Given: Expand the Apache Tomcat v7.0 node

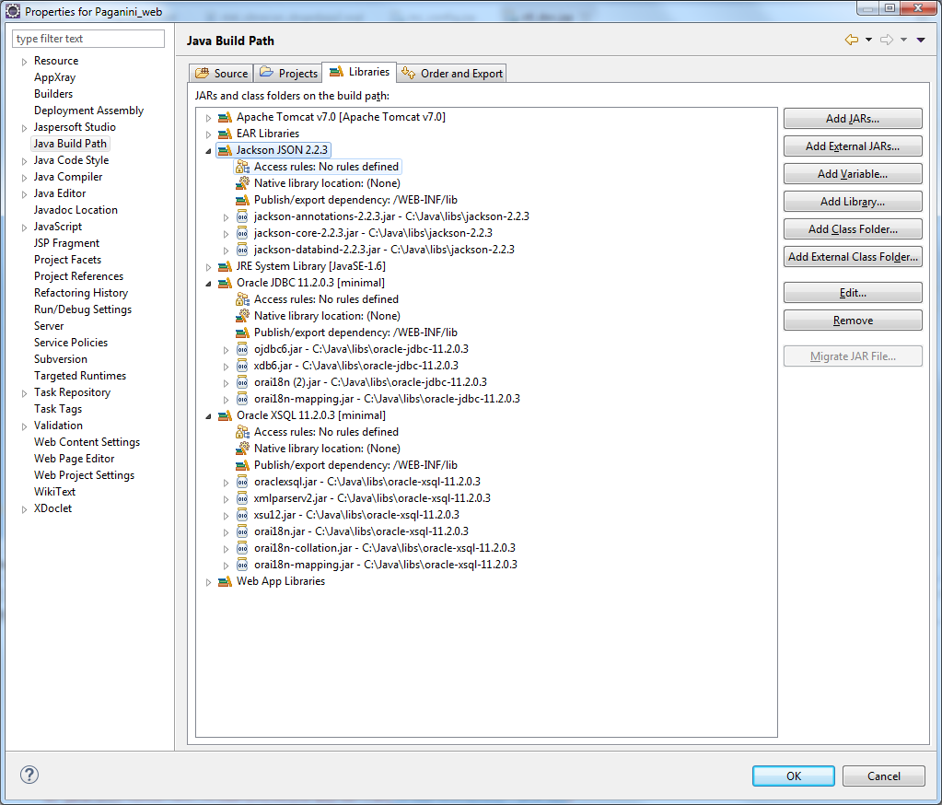Looking at the screenshot, I should point(208,118).
